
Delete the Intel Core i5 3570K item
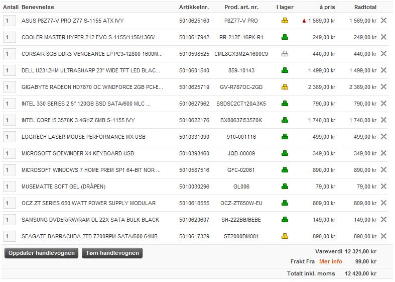coord(383,120)
